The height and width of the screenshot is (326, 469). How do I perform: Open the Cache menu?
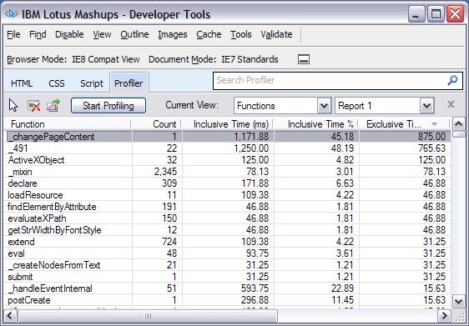[x=209, y=34]
